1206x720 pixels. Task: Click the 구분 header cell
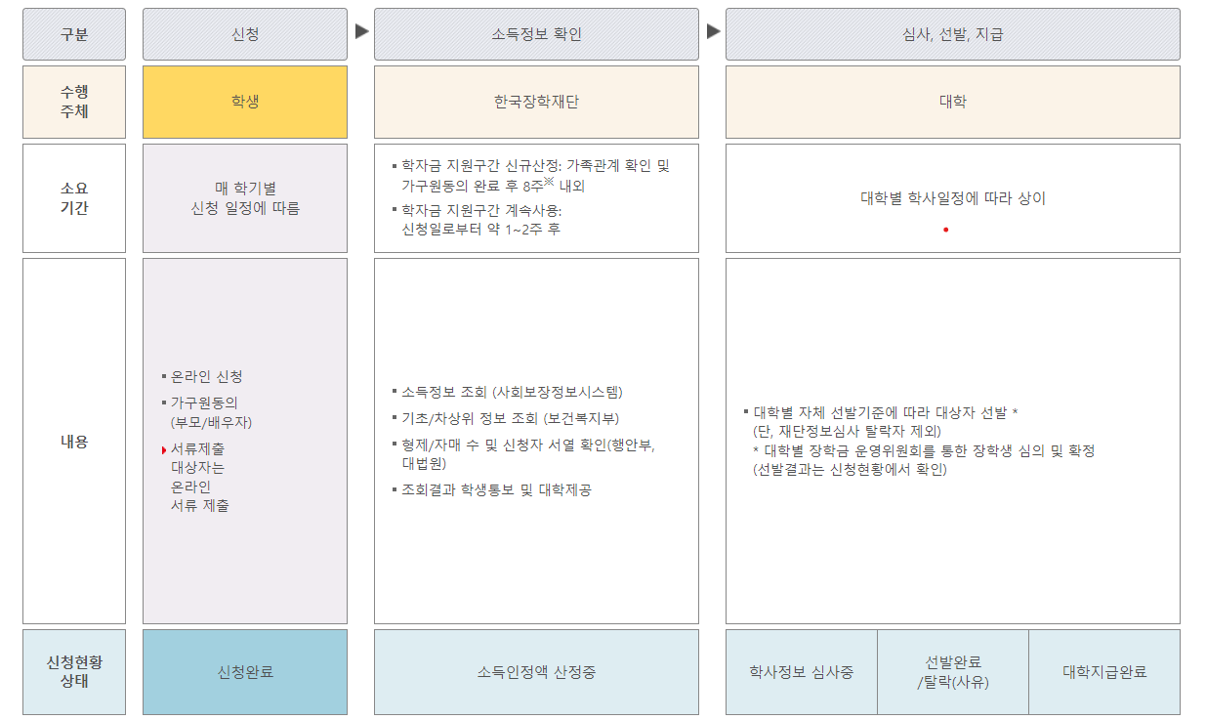74,34
